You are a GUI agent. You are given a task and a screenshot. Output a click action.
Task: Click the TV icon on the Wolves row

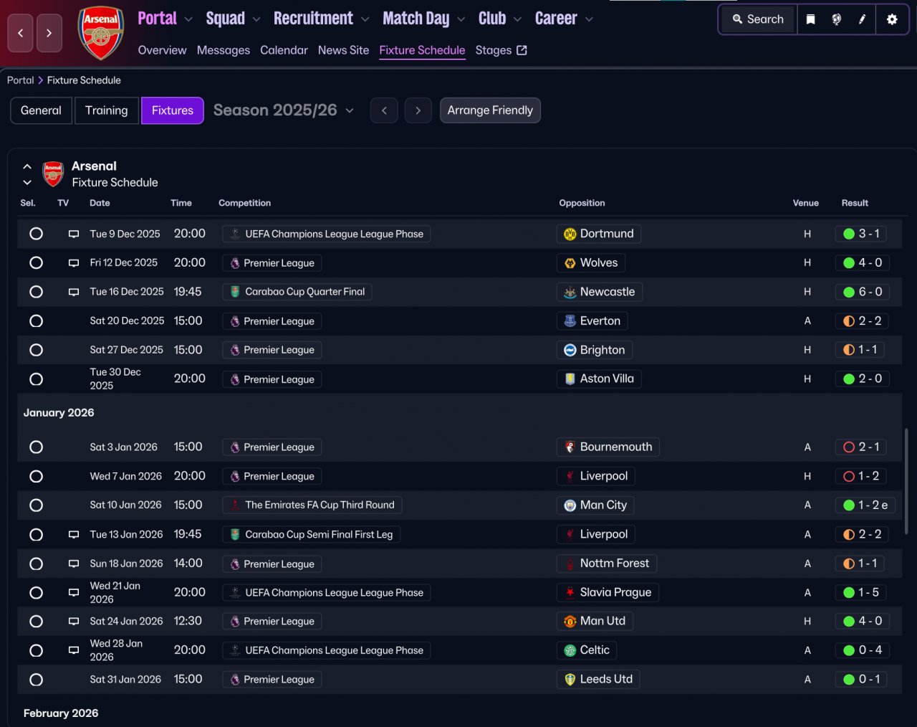click(x=73, y=263)
